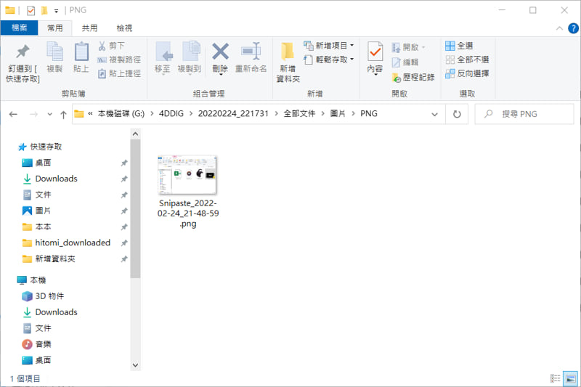The width and height of the screenshot is (581, 387).
Task: Open hitomi_downloaded in Quick Access
Action: (x=72, y=243)
